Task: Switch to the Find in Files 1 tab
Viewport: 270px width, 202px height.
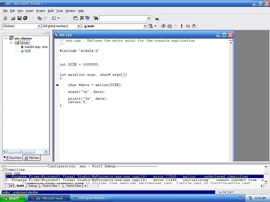Action: pos(51,186)
